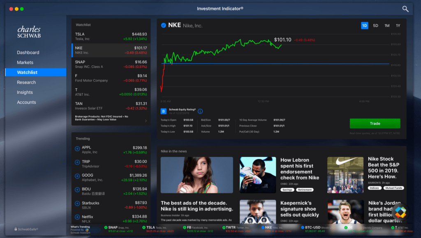Viewport: 421px width, 238px height.
Task: Open the Lebron holding shoe thumbnail
Action: (x=258, y=175)
